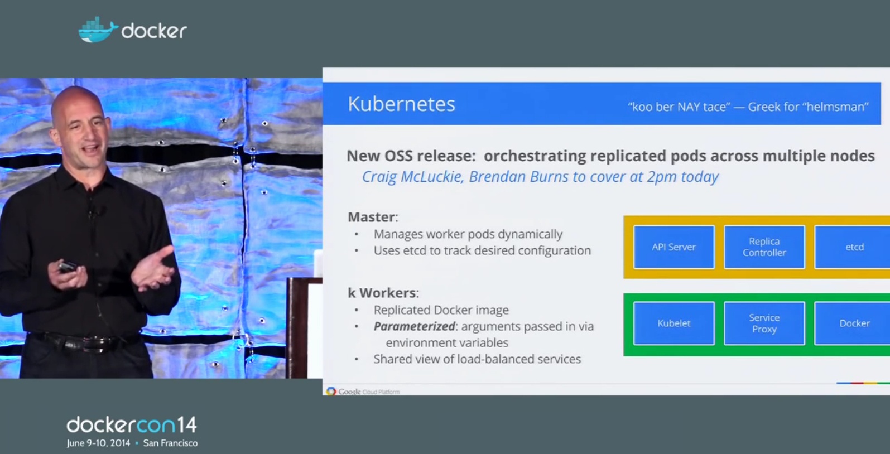Click "Uses etcd to track desired configuration"

point(482,251)
